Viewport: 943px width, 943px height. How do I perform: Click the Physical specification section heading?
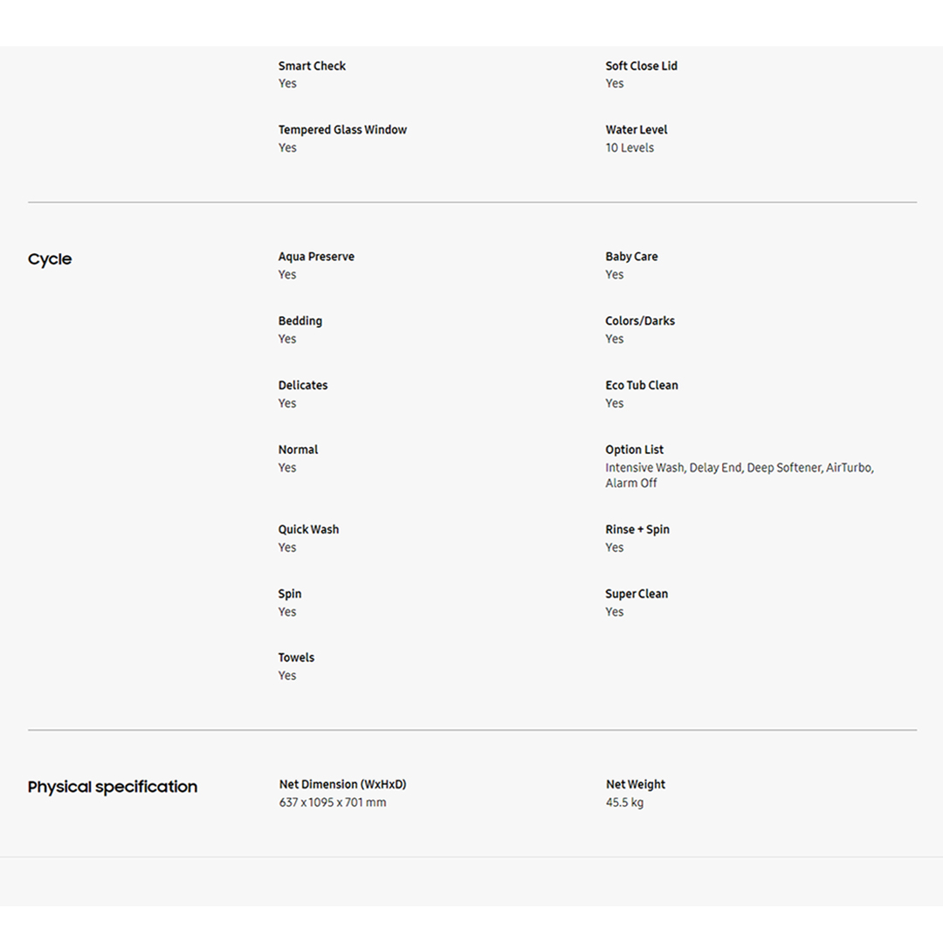pos(113,787)
